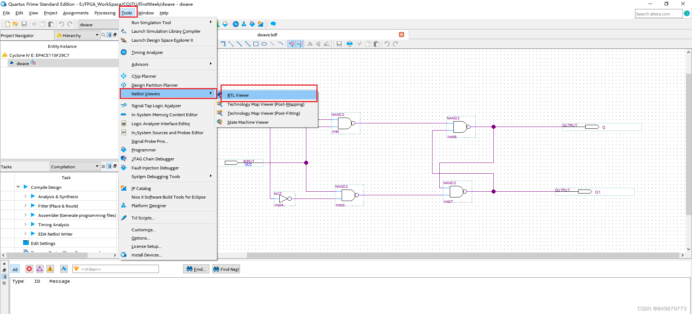The image size is (692, 314).
Task: Toggle warning messages filter button
Action: pyautogui.click(x=50, y=269)
